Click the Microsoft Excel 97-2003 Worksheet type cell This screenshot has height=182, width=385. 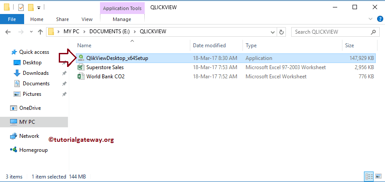286,67
